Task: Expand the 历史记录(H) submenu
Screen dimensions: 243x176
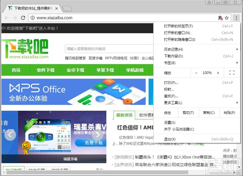Action: pyautogui.click(x=197, y=49)
